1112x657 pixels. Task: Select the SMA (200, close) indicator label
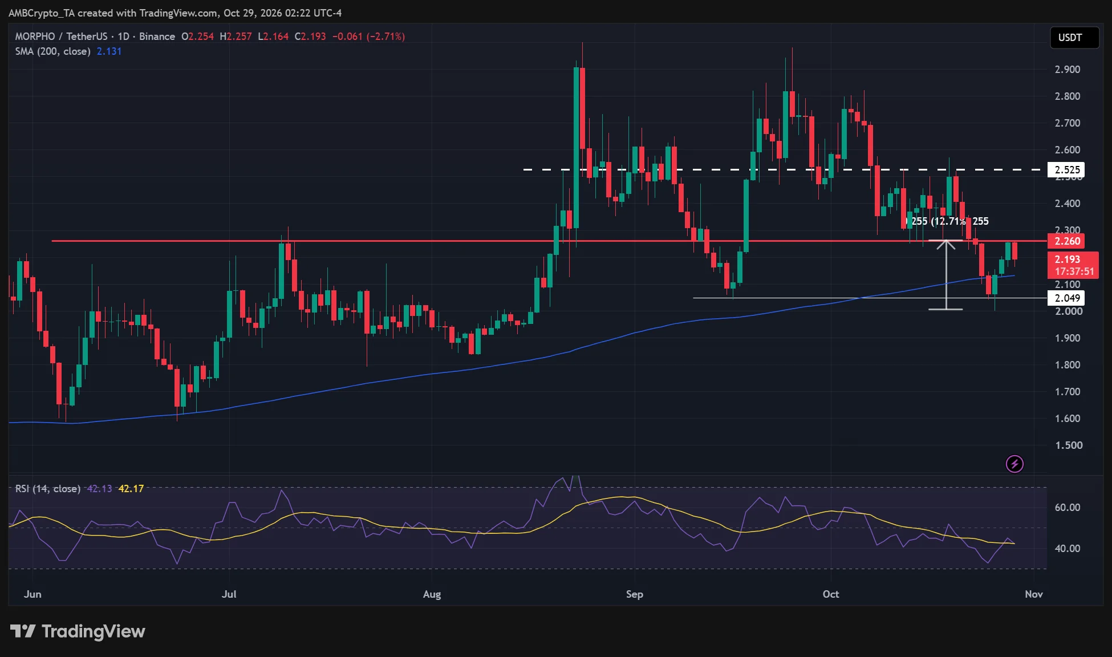[x=52, y=51]
